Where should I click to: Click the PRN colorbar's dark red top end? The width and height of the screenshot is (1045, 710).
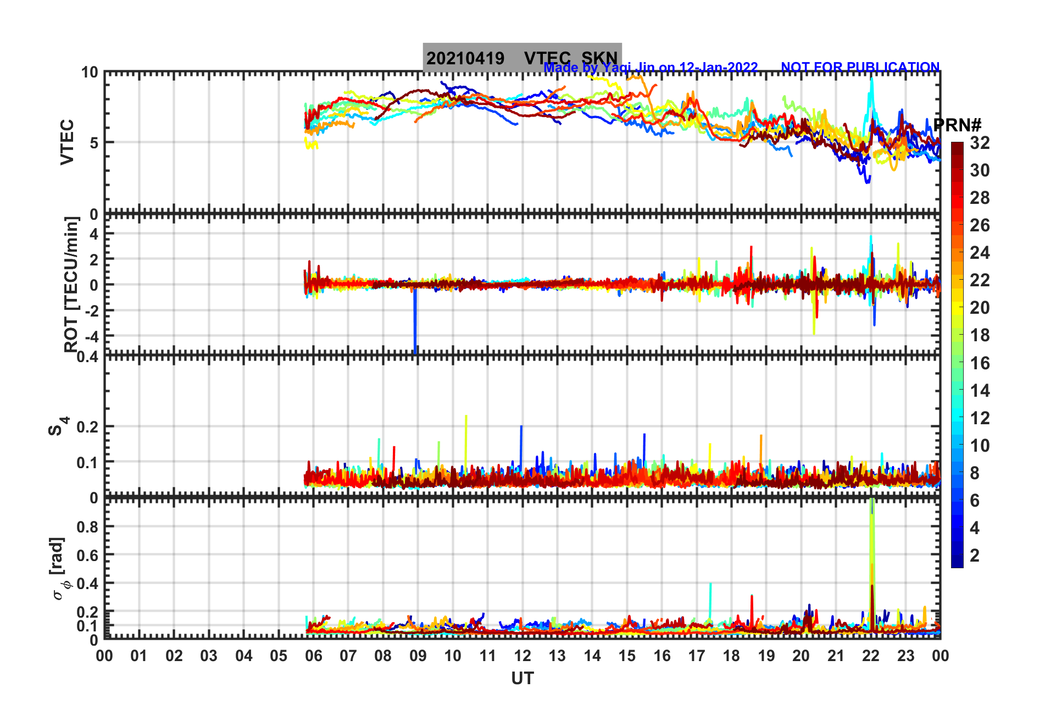[x=958, y=147]
